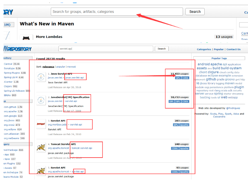
Task: Click the github popular tag
Action: click(x=211, y=79)
